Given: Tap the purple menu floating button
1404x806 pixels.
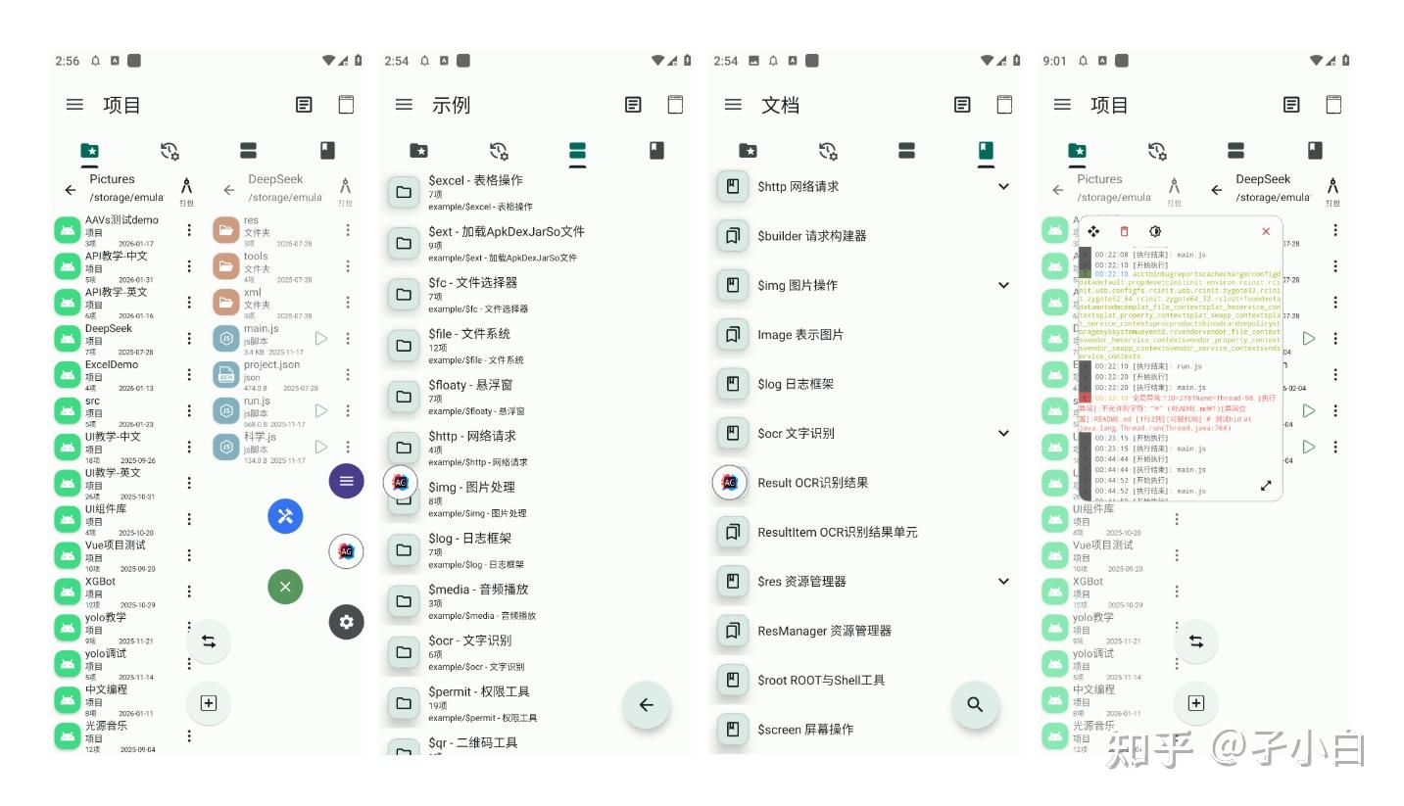Looking at the screenshot, I should coord(346,481).
